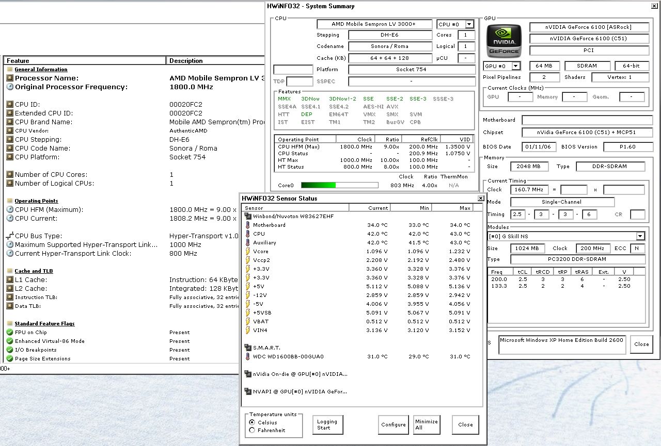Open the sensor Configure dialog
The height and width of the screenshot is (446, 661).
394,425
